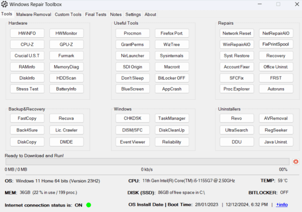Open HWMonitor tool
302x212 pixels.
point(66,33)
